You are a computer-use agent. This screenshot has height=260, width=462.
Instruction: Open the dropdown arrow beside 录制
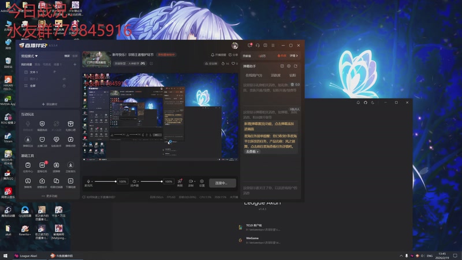195,181
